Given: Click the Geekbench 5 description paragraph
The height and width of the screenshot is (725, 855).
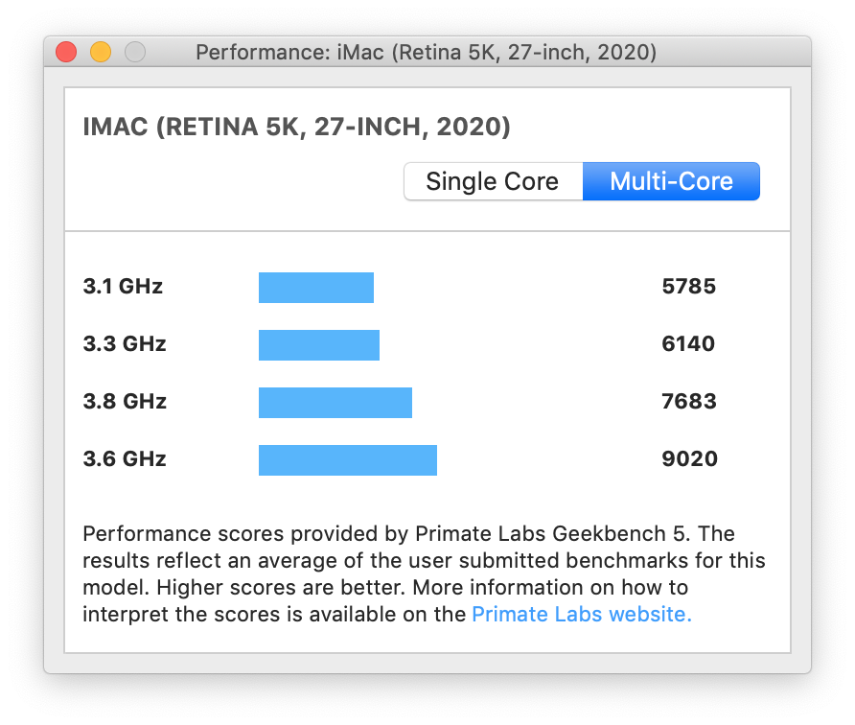Looking at the screenshot, I should 424,573.
